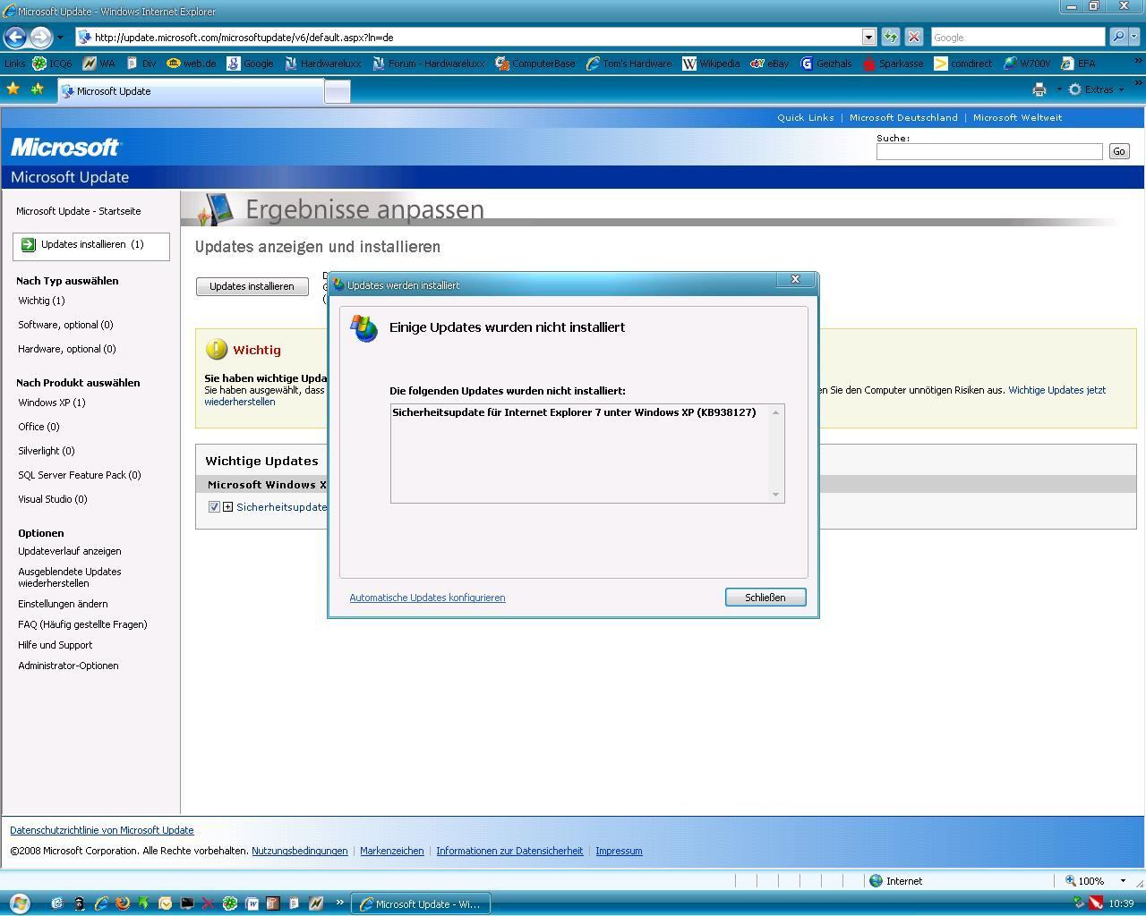Launch Word from quick launch bar

point(252,903)
